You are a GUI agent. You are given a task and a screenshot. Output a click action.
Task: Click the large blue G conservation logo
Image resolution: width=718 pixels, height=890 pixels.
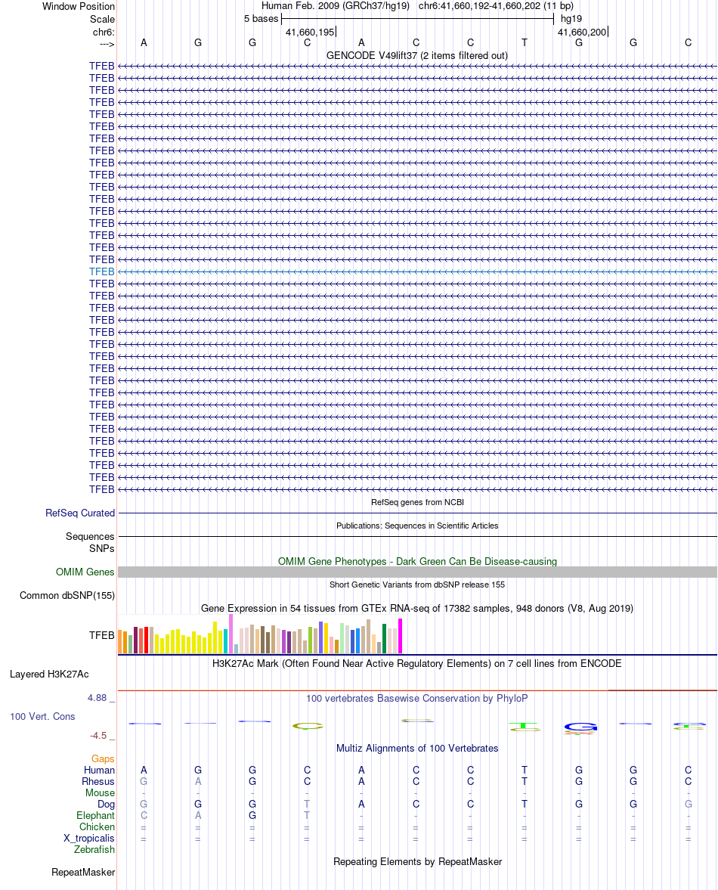[580, 727]
